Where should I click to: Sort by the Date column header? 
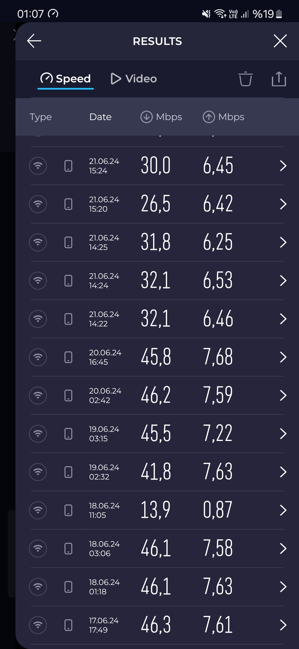tap(100, 117)
